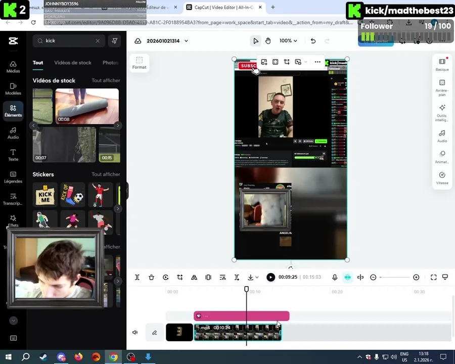Open the filter icon beside search box
Screen dimensions: 455x364
[114, 41]
